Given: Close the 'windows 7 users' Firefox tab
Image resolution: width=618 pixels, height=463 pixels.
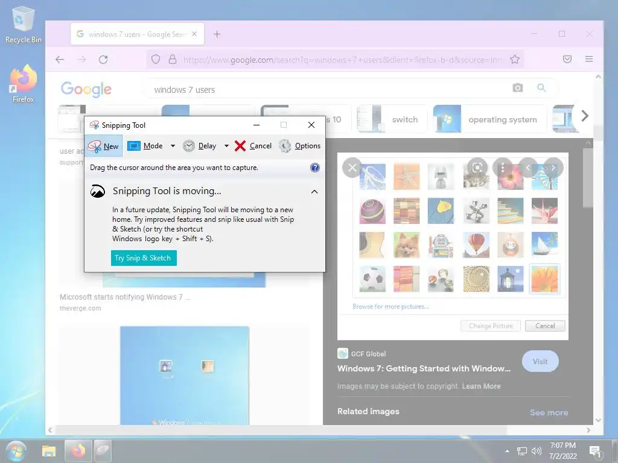Looking at the screenshot, I should [x=194, y=34].
